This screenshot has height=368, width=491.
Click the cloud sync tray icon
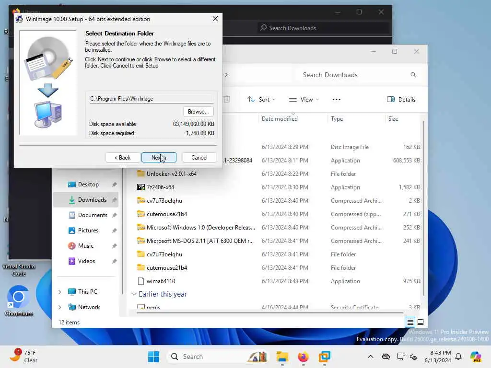click(x=386, y=356)
